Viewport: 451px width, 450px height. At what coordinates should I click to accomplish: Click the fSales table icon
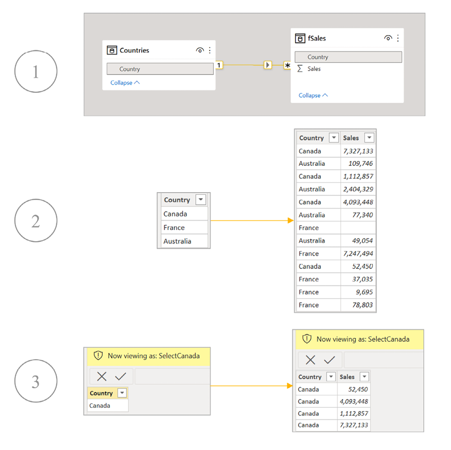tap(300, 38)
